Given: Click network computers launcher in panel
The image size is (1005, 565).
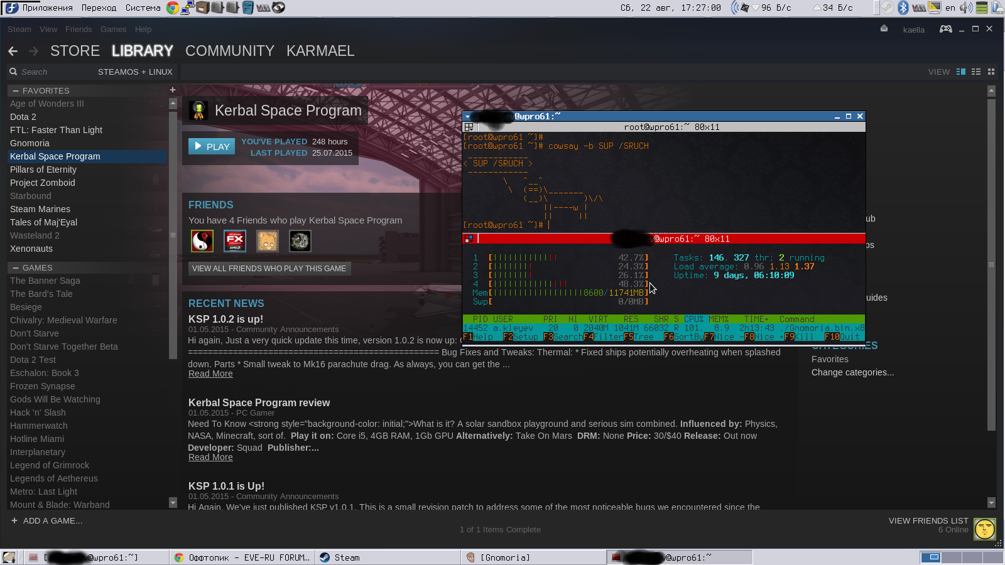Looking at the screenshot, I should tap(187, 8).
